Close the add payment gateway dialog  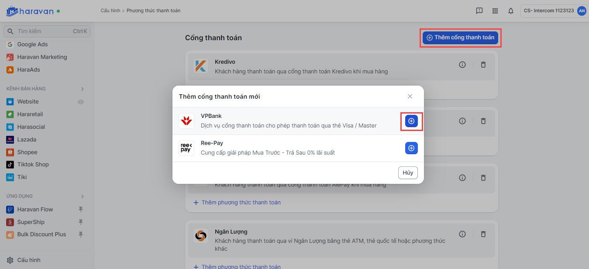click(x=410, y=96)
